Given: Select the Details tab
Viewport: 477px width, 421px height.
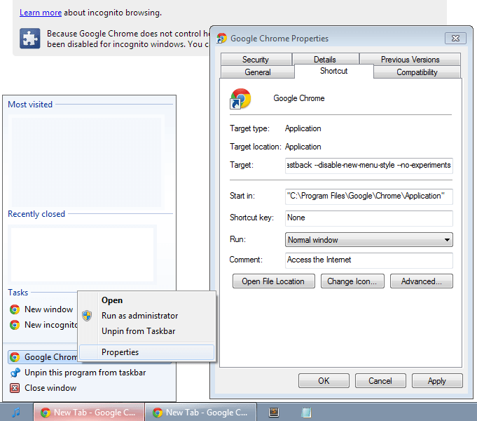Looking at the screenshot, I should [324, 60].
